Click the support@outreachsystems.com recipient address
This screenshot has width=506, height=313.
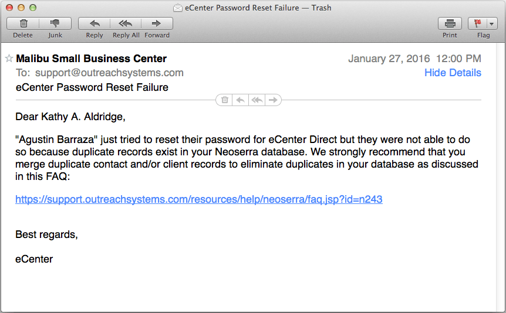point(109,73)
